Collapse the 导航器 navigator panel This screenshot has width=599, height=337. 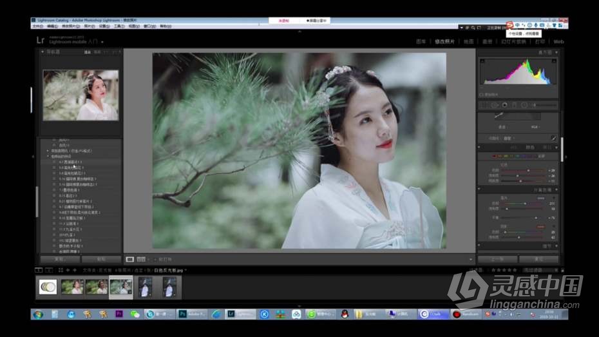pyautogui.click(x=43, y=52)
